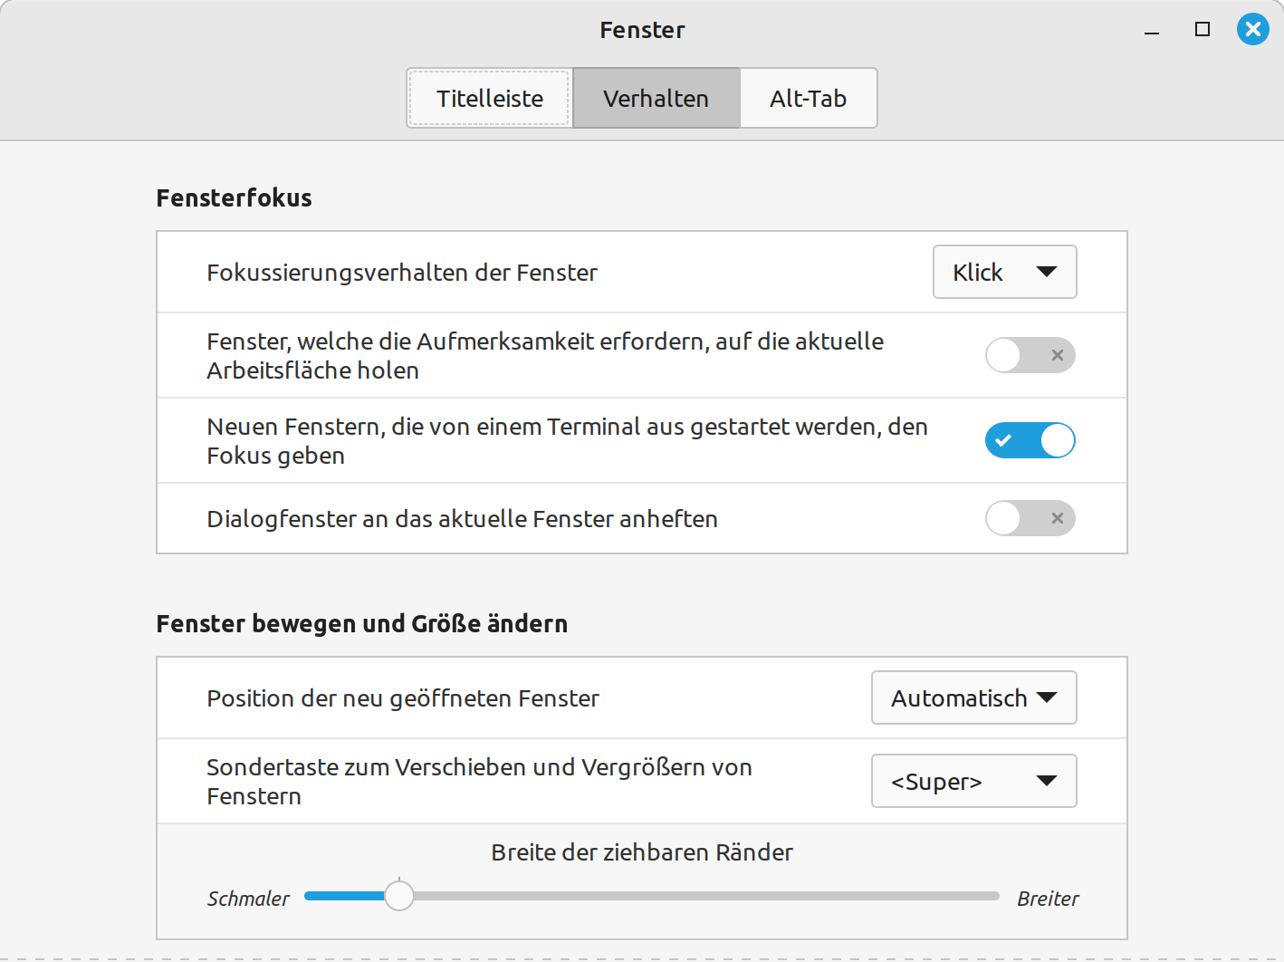The image size is (1284, 962).
Task: Open the Fokussierungsverhalten Klick dropdown
Action: pos(1004,272)
